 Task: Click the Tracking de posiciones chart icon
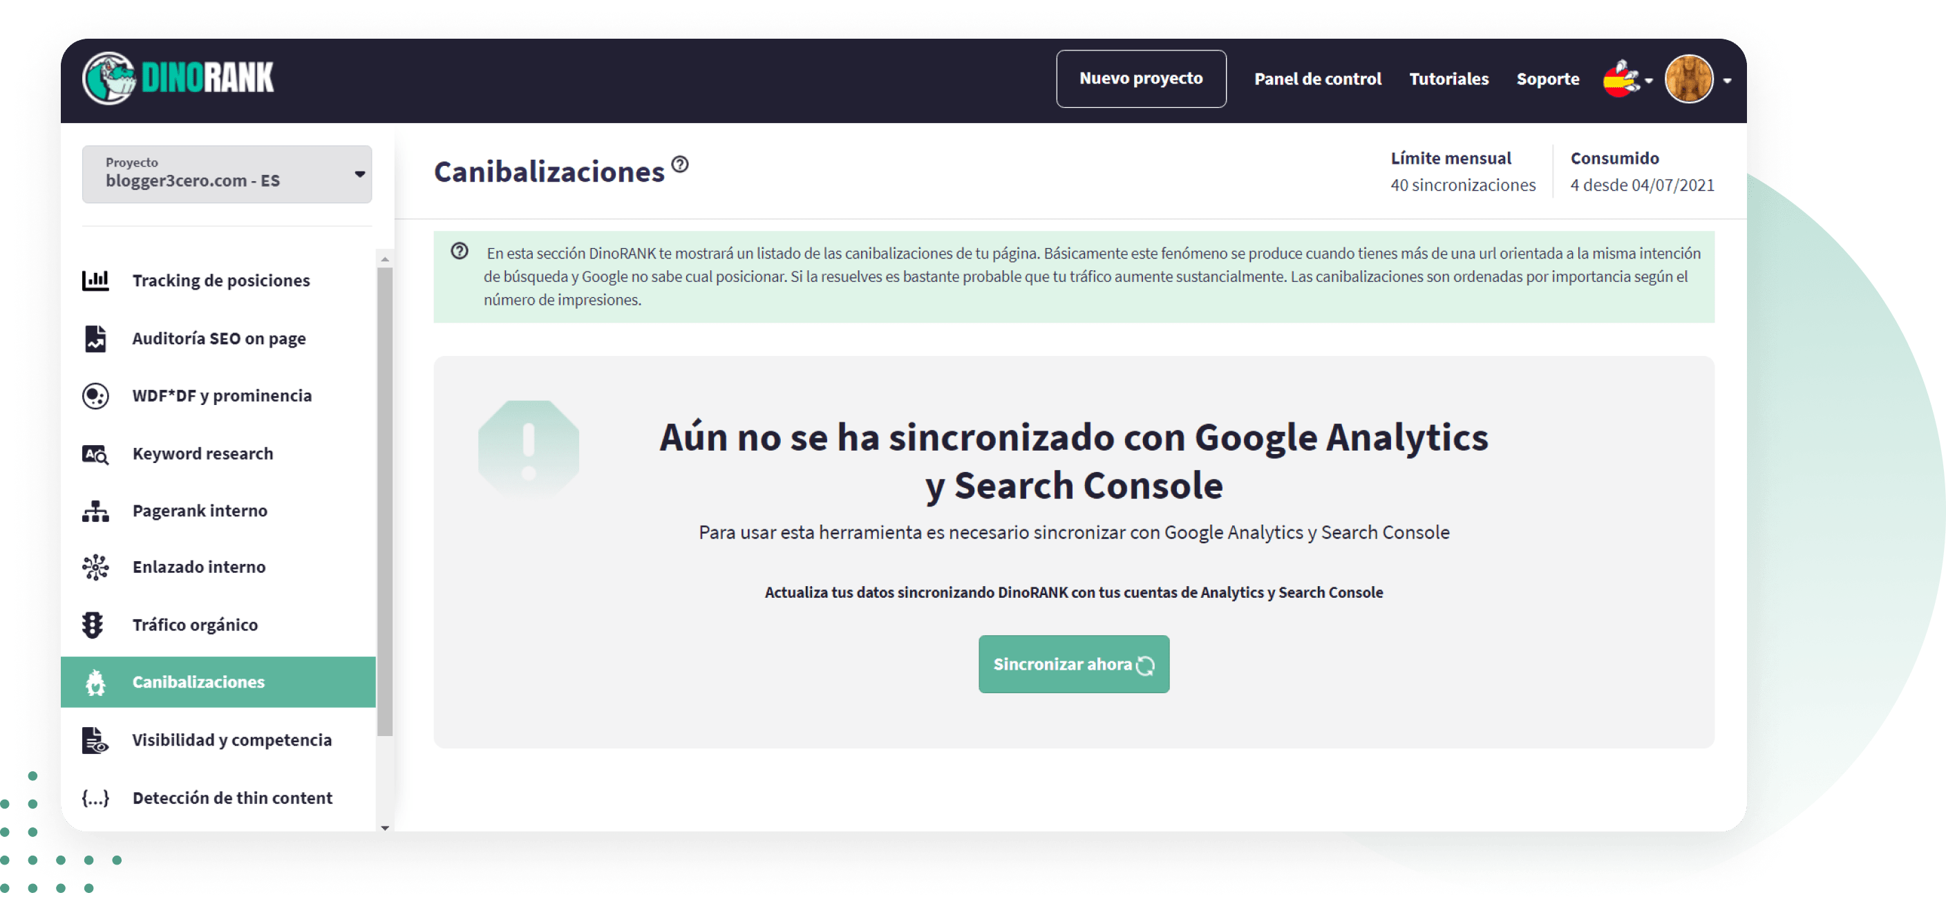(95, 280)
